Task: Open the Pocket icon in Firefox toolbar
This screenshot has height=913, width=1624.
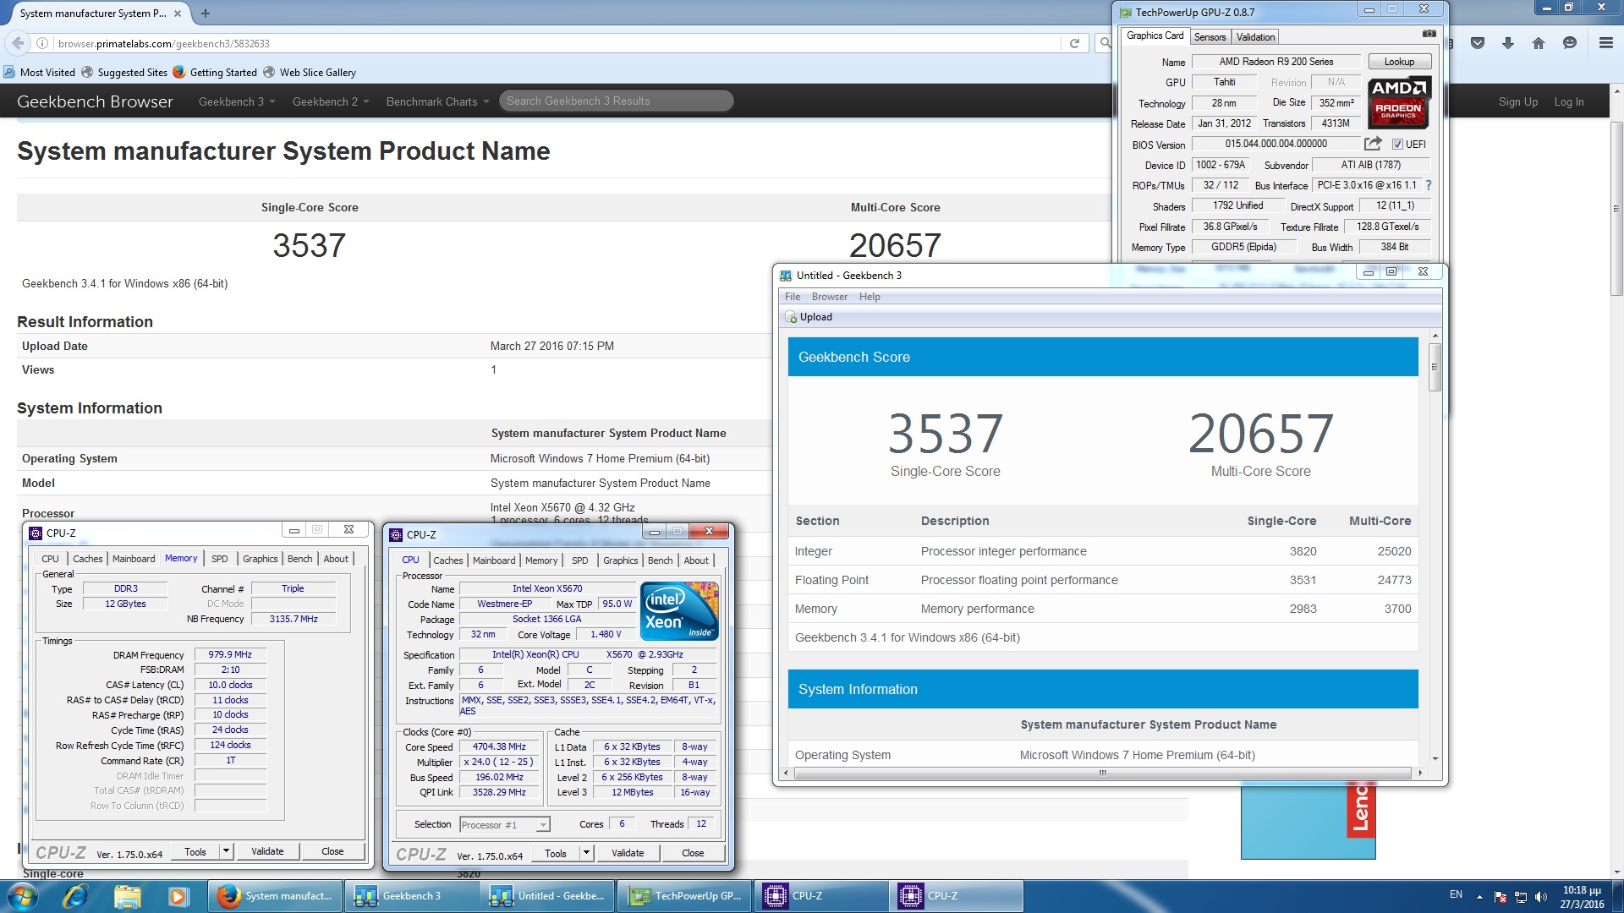Action: point(1478,43)
